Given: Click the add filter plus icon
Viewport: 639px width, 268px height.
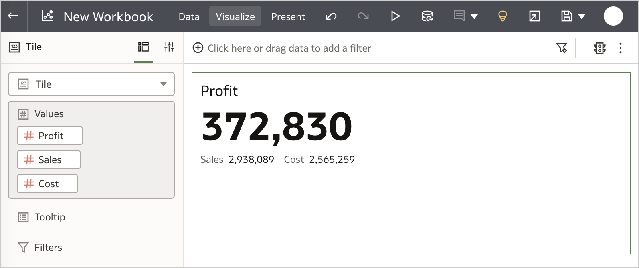Looking at the screenshot, I should coord(198,48).
